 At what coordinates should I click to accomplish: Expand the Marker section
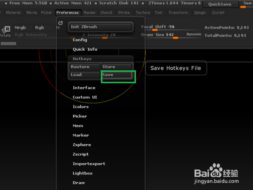click(x=81, y=135)
